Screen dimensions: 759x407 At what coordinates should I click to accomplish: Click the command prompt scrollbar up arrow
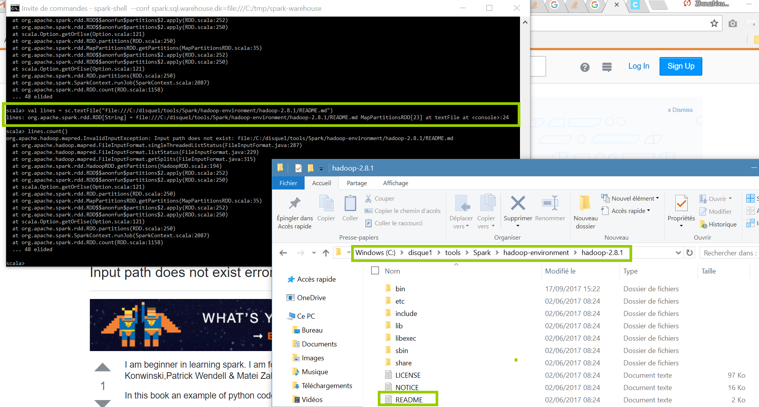click(x=525, y=22)
